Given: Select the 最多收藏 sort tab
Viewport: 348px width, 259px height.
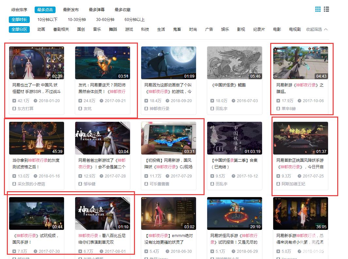Looking at the screenshot, I should [123, 10].
